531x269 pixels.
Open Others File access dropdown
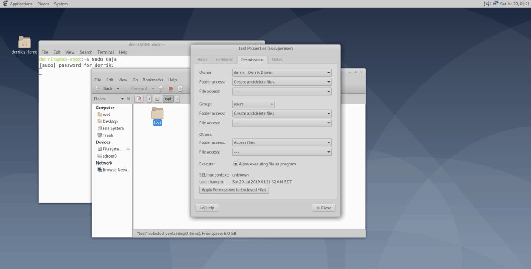282,152
